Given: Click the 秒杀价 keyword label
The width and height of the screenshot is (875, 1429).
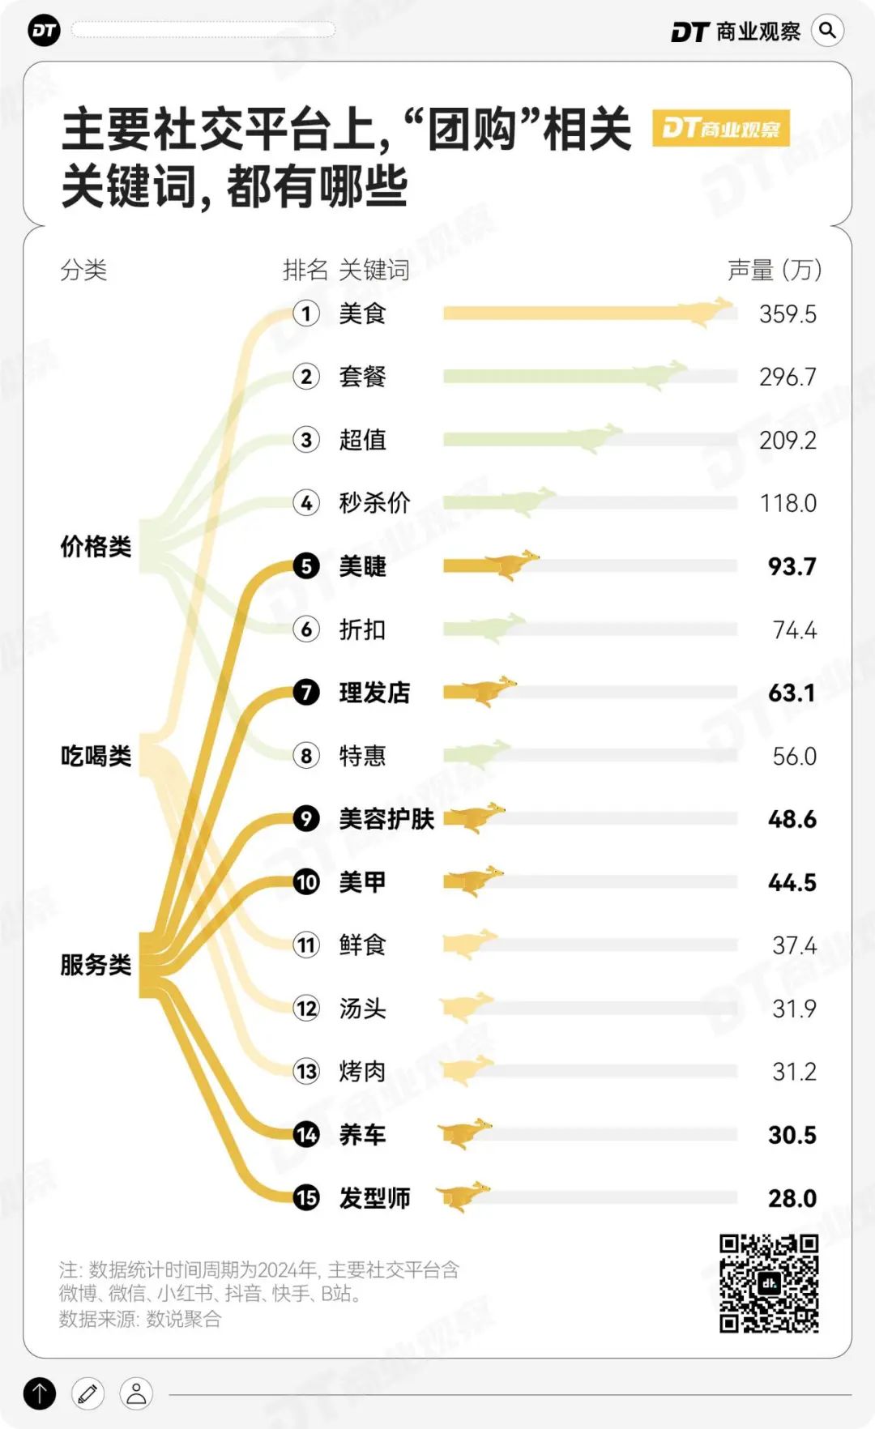Looking at the screenshot, I should click(x=374, y=503).
